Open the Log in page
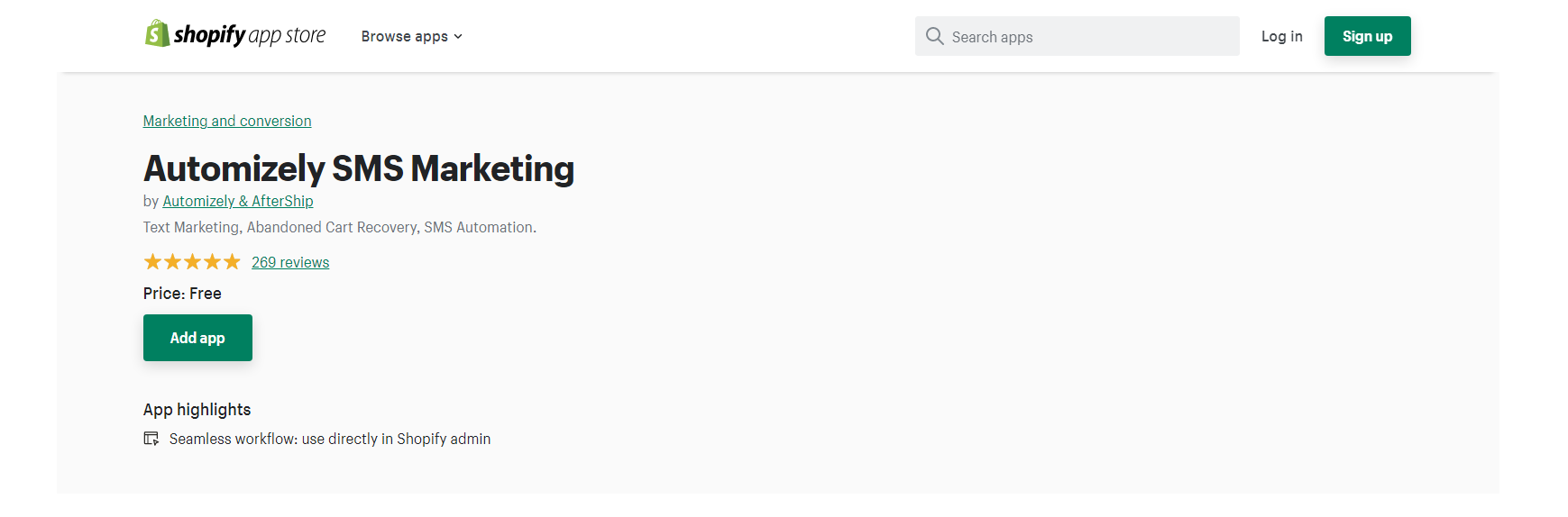 click(1281, 36)
